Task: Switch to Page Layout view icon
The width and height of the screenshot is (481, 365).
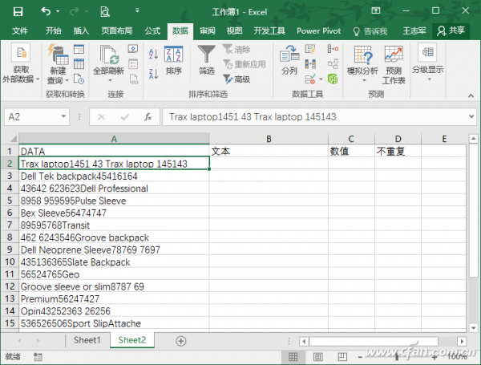Action: (317, 357)
